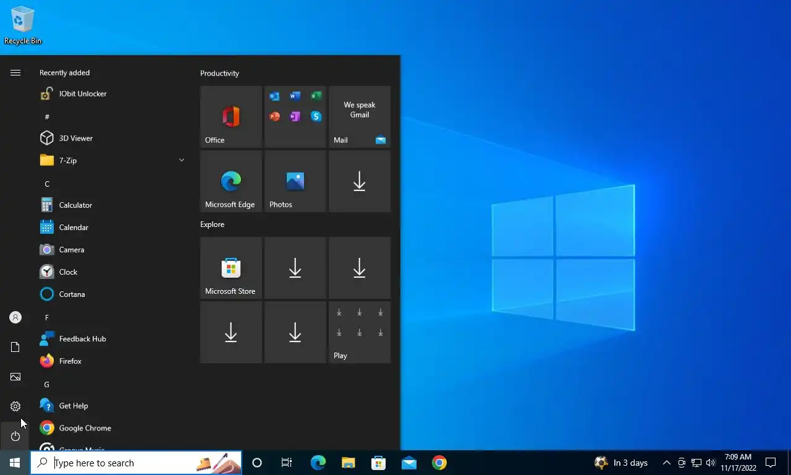Open the Clock app
Image resolution: width=791 pixels, height=475 pixels.
point(112,272)
